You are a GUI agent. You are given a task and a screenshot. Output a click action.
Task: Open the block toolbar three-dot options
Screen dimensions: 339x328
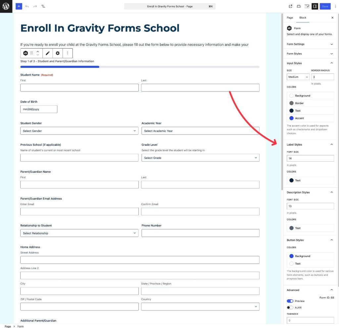[x=68, y=53]
